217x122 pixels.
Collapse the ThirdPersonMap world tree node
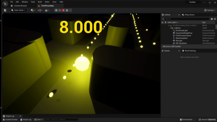click(x=169, y=25)
